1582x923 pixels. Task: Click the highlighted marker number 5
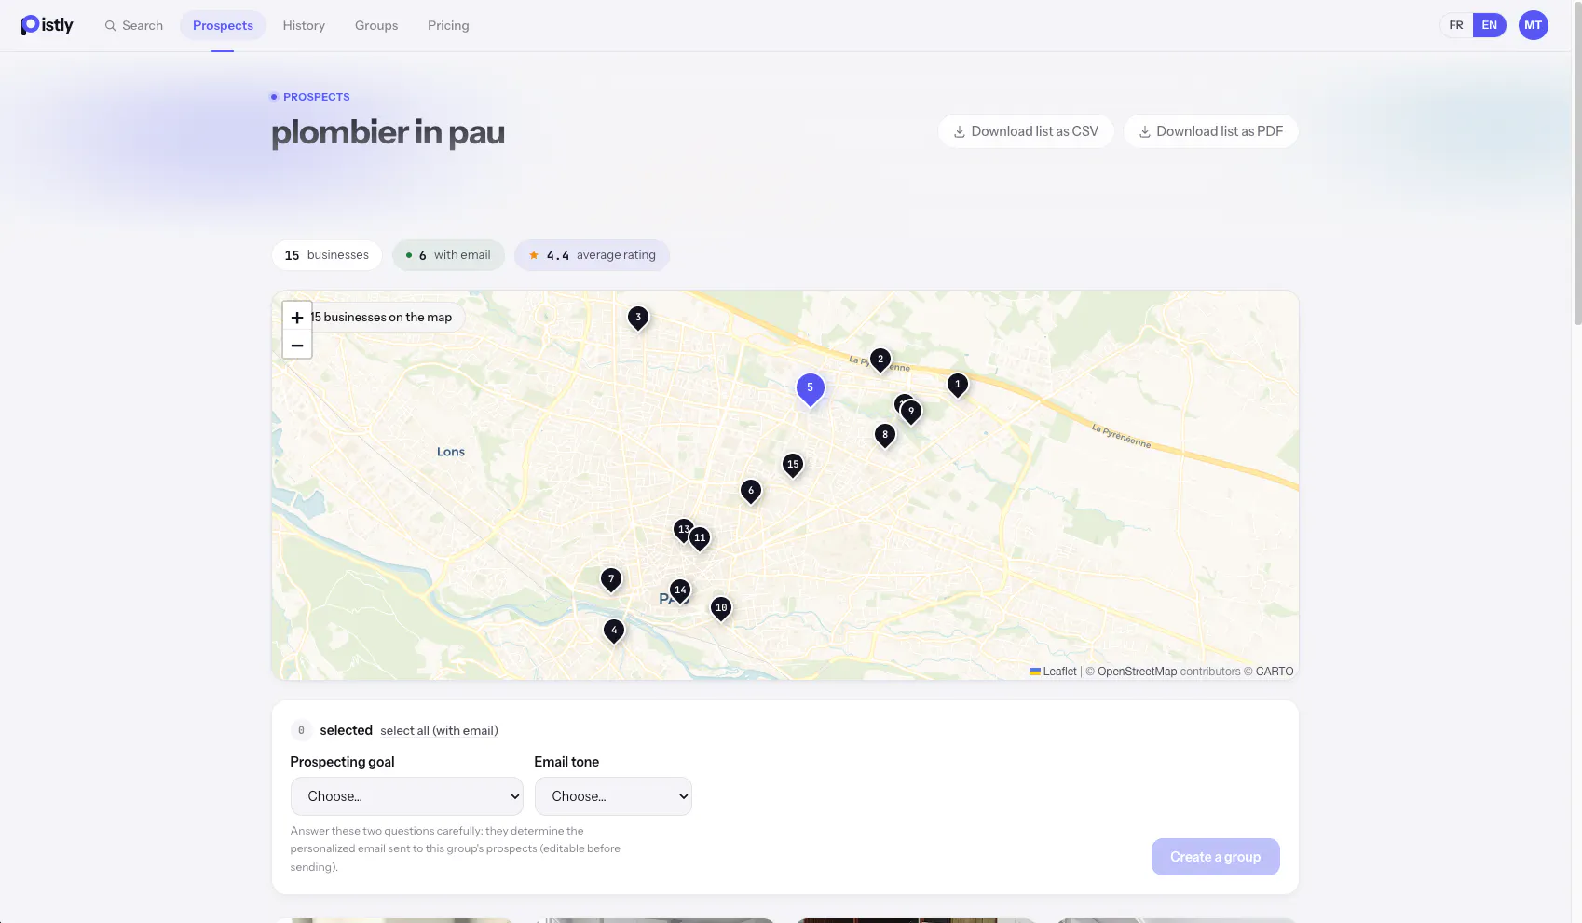tap(811, 389)
